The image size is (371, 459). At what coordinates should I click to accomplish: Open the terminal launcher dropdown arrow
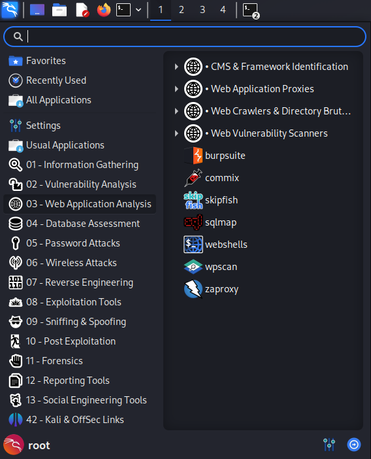point(138,10)
